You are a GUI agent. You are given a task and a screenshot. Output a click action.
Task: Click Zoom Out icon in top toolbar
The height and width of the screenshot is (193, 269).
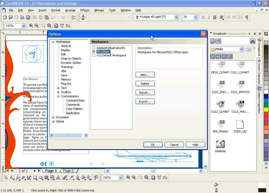coord(37,26)
